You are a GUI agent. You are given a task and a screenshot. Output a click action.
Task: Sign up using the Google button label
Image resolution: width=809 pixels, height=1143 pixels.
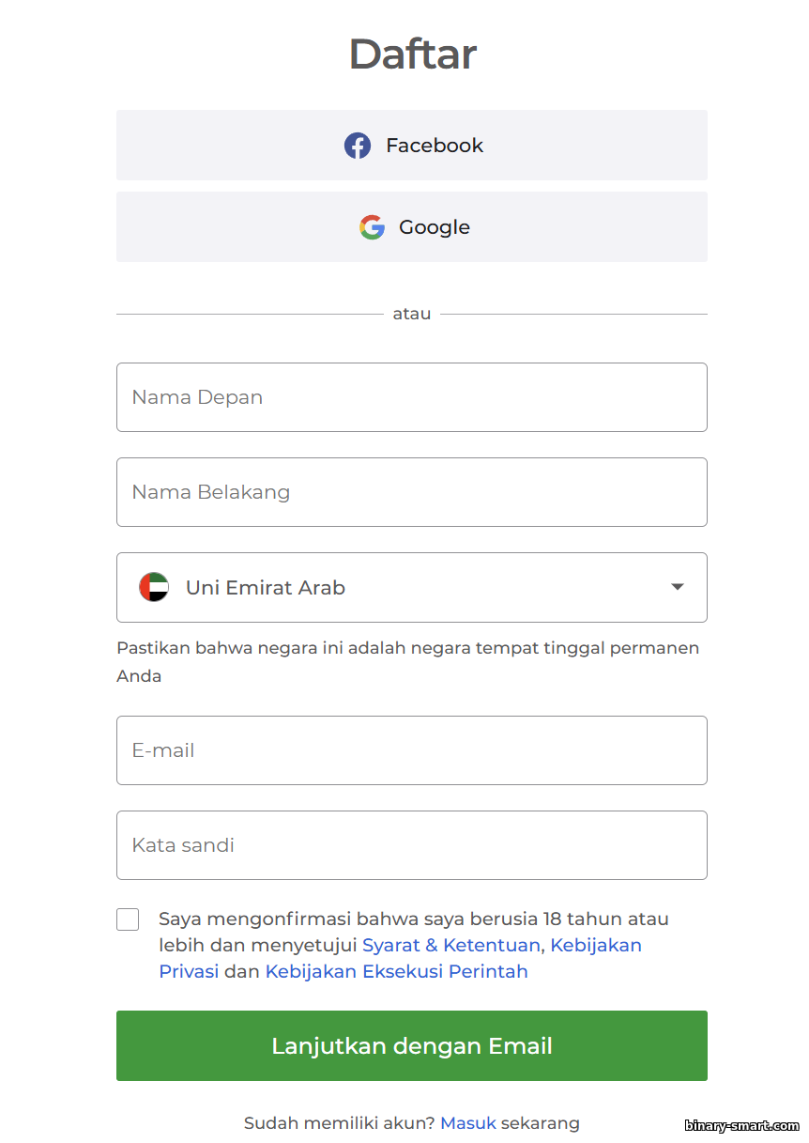(435, 227)
